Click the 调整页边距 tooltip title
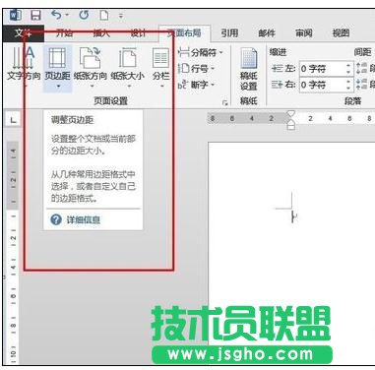The height and width of the screenshot is (370, 375). (72, 120)
